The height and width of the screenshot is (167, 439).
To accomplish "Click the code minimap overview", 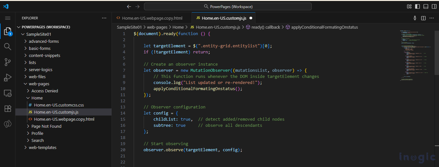I will point(416,55).
